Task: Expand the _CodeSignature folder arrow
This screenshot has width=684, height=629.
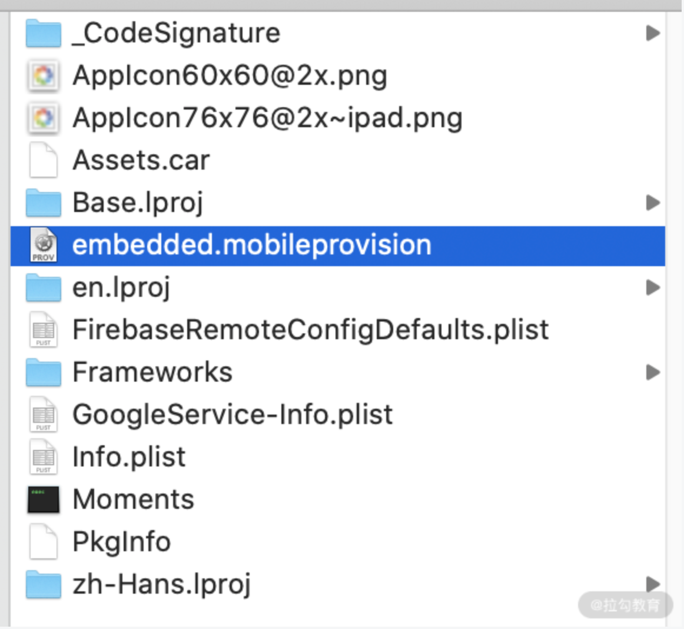Action: (652, 33)
